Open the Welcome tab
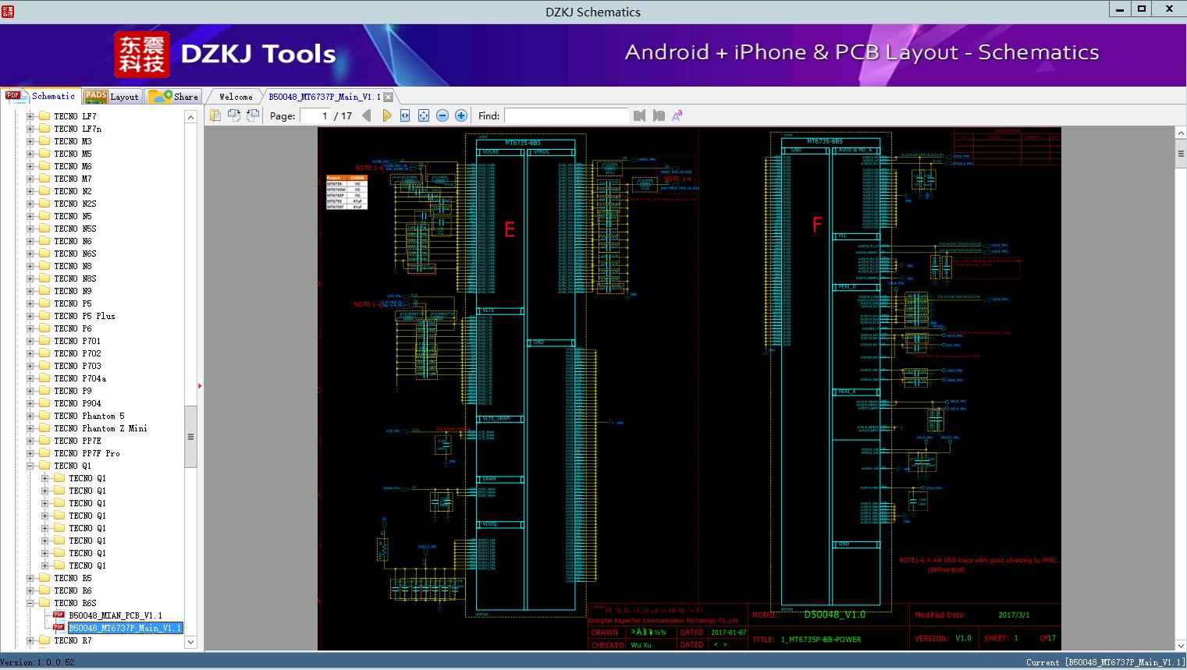Image resolution: width=1187 pixels, height=670 pixels. coord(235,97)
